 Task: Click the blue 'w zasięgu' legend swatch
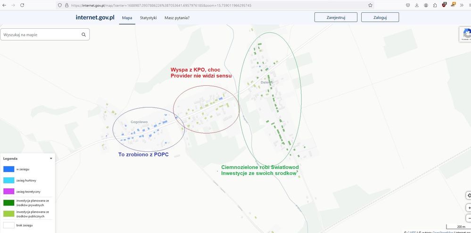point(8,169)
